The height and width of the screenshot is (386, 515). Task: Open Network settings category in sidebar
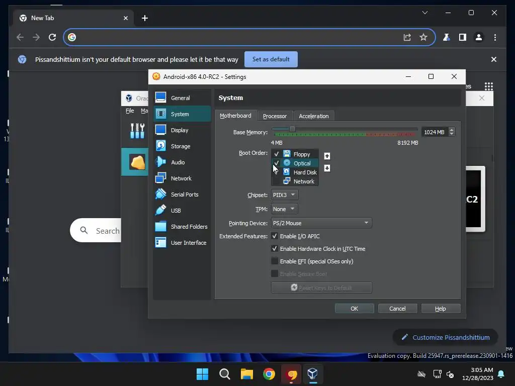click(182, 178)
